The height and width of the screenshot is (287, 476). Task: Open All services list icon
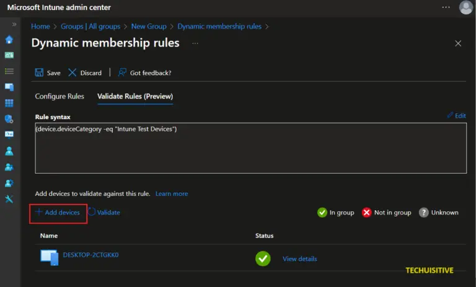pos(9,71)
